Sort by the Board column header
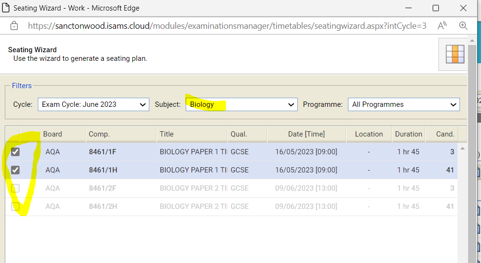This screenshot has width=481, height=263. click(x=53, y=134)
